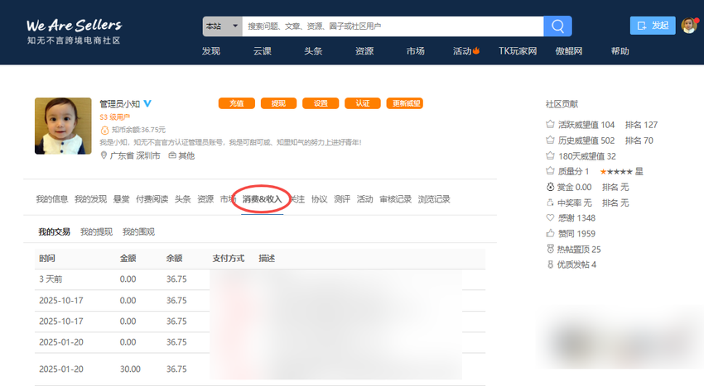Open the 本站 search scope dropdown

pos(222,26)
